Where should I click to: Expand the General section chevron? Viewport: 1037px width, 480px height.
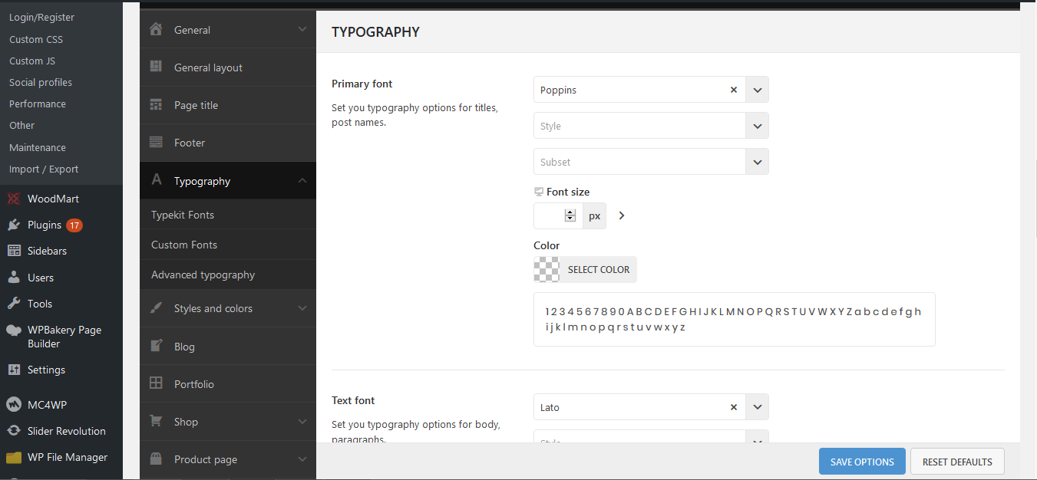pyautogui.click(x=302, y=30)
